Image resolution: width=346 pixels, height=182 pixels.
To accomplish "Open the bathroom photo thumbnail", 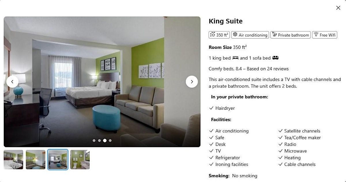I will (80, 160).
